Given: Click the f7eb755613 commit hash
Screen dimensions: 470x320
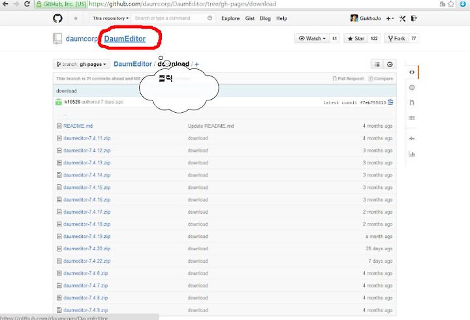Looking at the screenshot, I should click(x=373, y=102).
